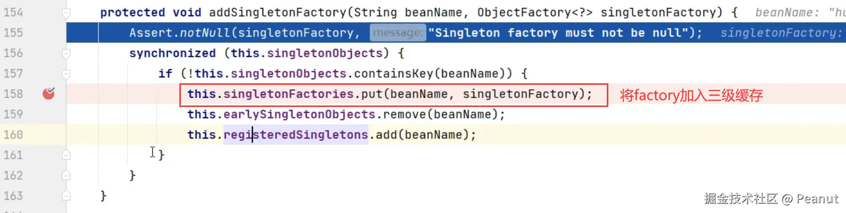Click the red '将factory加入三级缓存' annotation

[691, 95]
